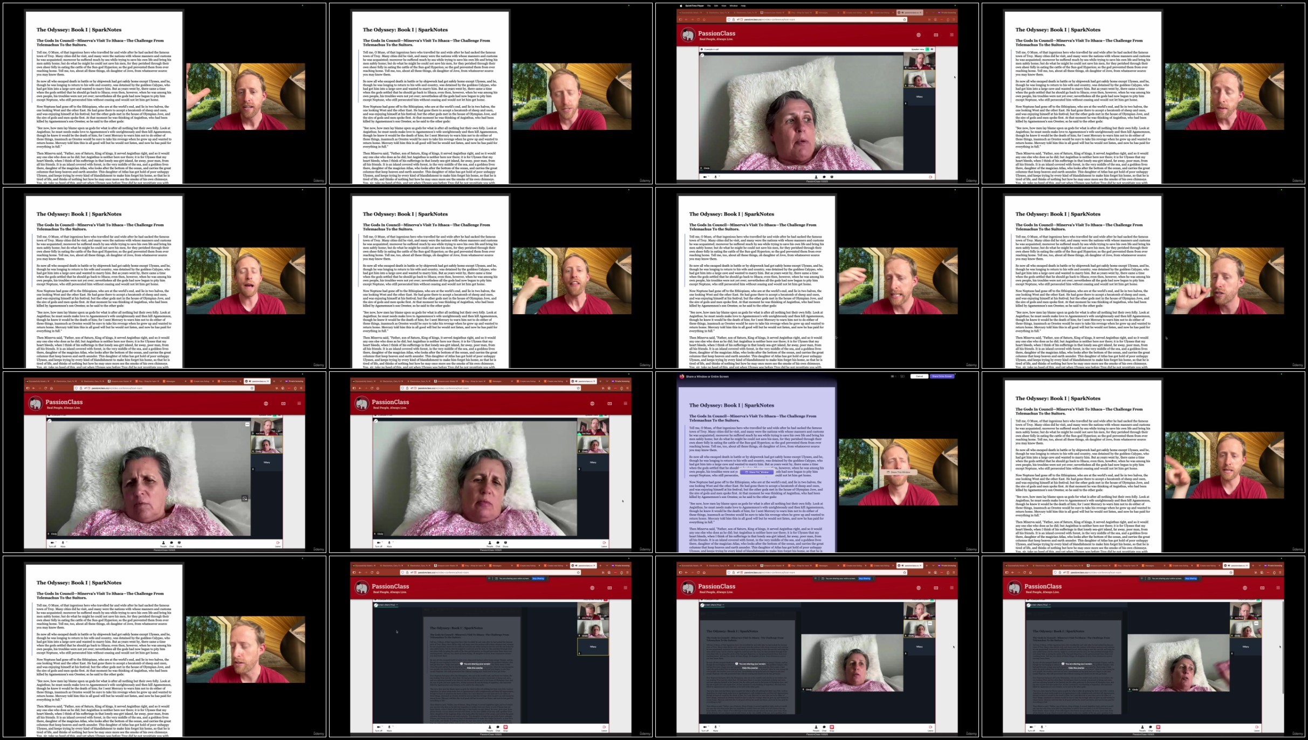Open View menu in the QuickTime menu bar
The height and width of the screenshot is (740, 1308).
click(724, 5)
